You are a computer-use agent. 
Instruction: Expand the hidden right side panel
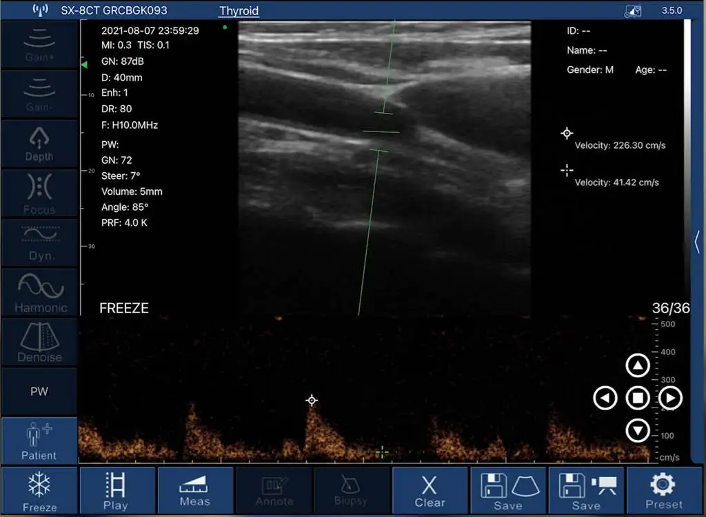695,242
